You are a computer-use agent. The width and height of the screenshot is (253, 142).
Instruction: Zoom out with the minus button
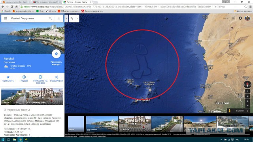coord(247,106)
